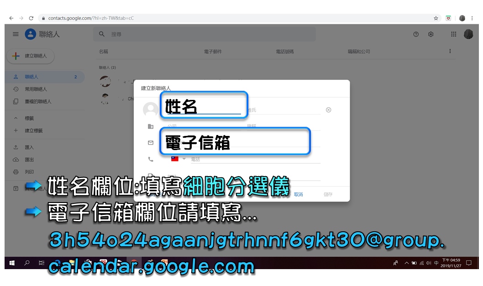Image resolution: width=483 pixels, height=286 pixels.
Task: Open the list options three-dot menu
Action: pos(450,52)
